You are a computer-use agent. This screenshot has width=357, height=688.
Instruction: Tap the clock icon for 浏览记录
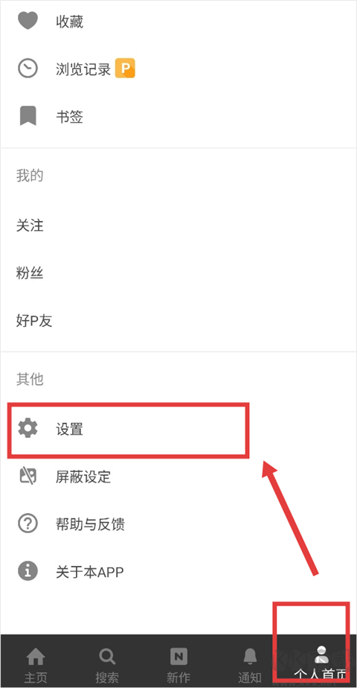[28, 69]
